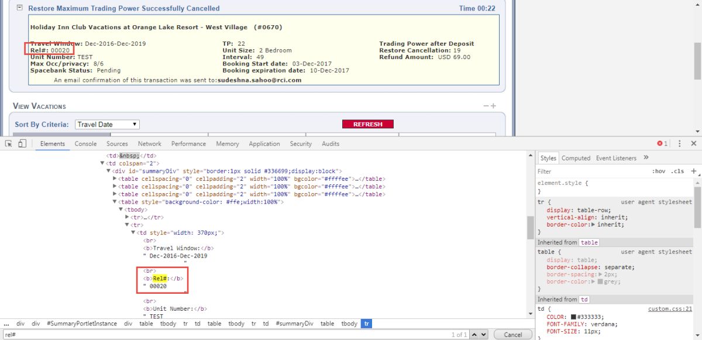Open the DevTools three-dot menu
This screenshot has height=340, width=702.
(x=680, y=143)
